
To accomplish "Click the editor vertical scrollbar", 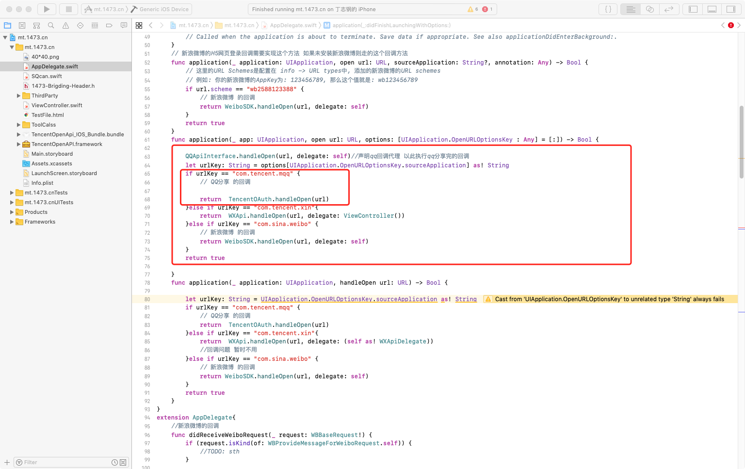I will 741,142.
